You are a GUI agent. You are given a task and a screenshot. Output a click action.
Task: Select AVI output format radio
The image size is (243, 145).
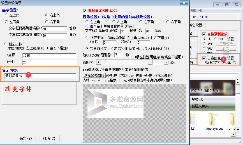pos(204,44)
